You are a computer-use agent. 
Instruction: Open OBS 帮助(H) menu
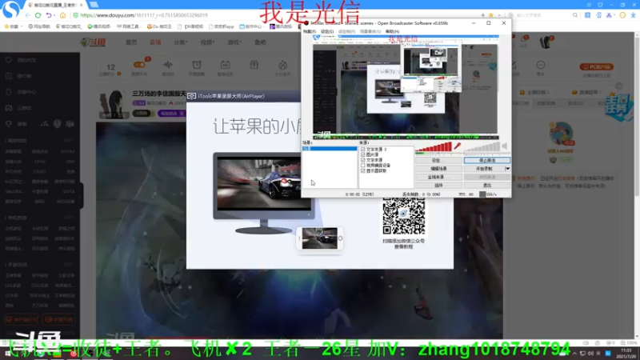392,31
